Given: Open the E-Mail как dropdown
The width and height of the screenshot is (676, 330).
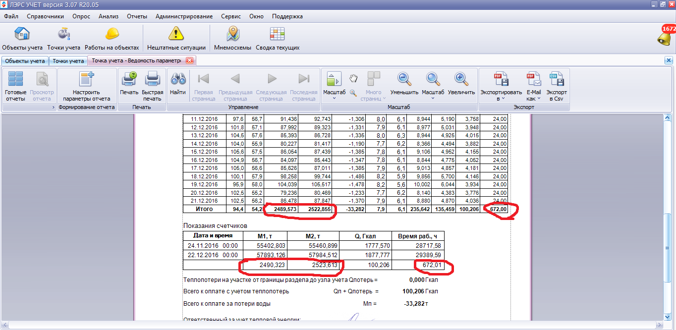Looking at the screenshot, I should pyautogui.click(x=534, y=86).
